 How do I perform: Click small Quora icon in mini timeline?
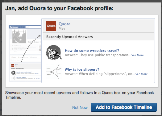tap(13, 65)
